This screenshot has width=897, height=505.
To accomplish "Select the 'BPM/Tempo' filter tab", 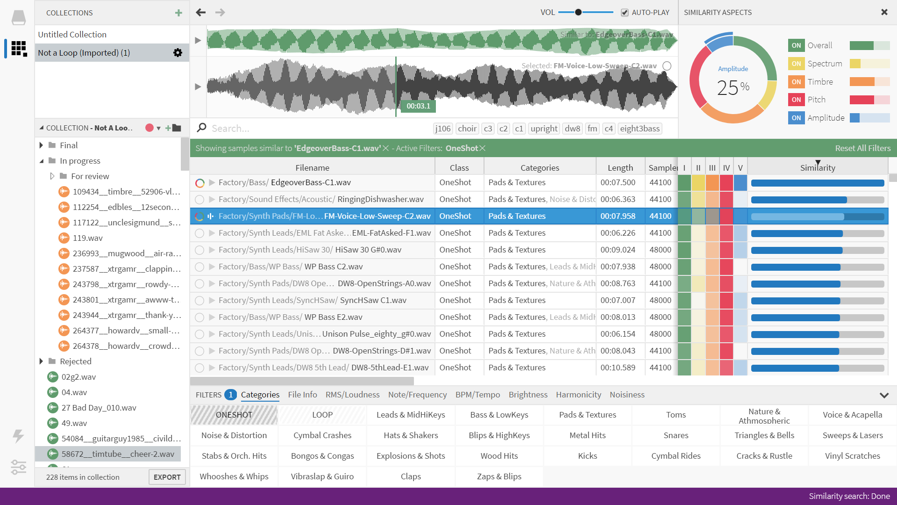I will [x=478, y=394].
